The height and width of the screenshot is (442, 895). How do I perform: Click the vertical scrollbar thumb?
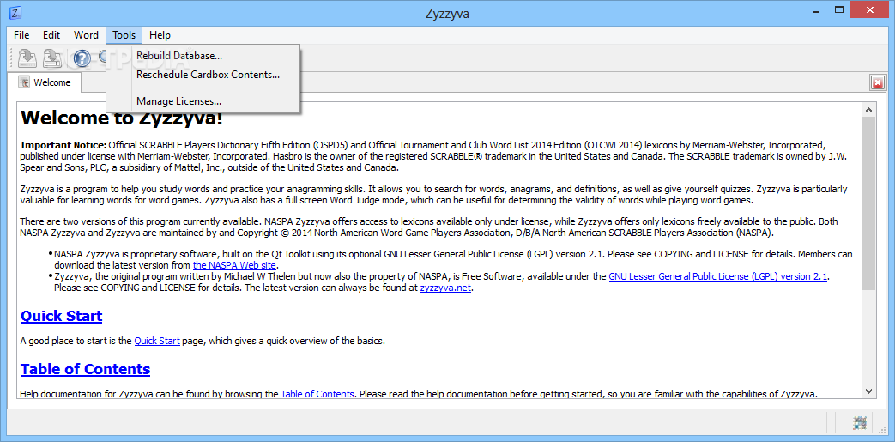pyautogui.click(x=868, y=203)
